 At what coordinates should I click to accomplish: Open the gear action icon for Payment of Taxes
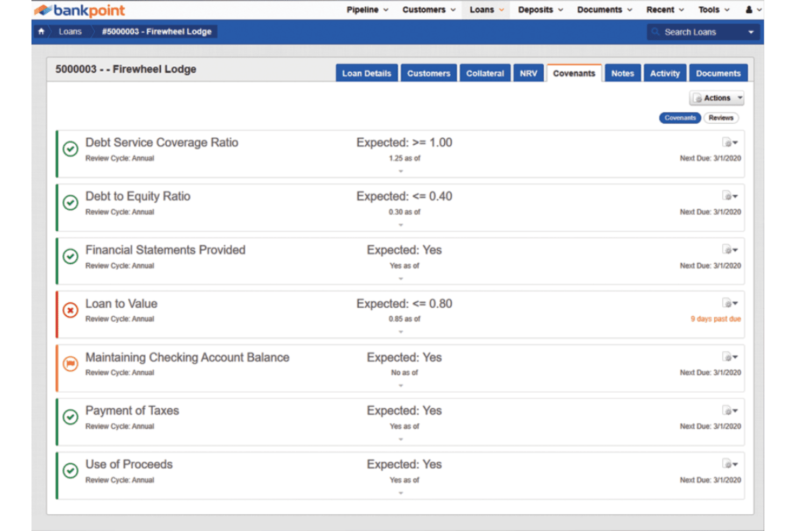730,411
